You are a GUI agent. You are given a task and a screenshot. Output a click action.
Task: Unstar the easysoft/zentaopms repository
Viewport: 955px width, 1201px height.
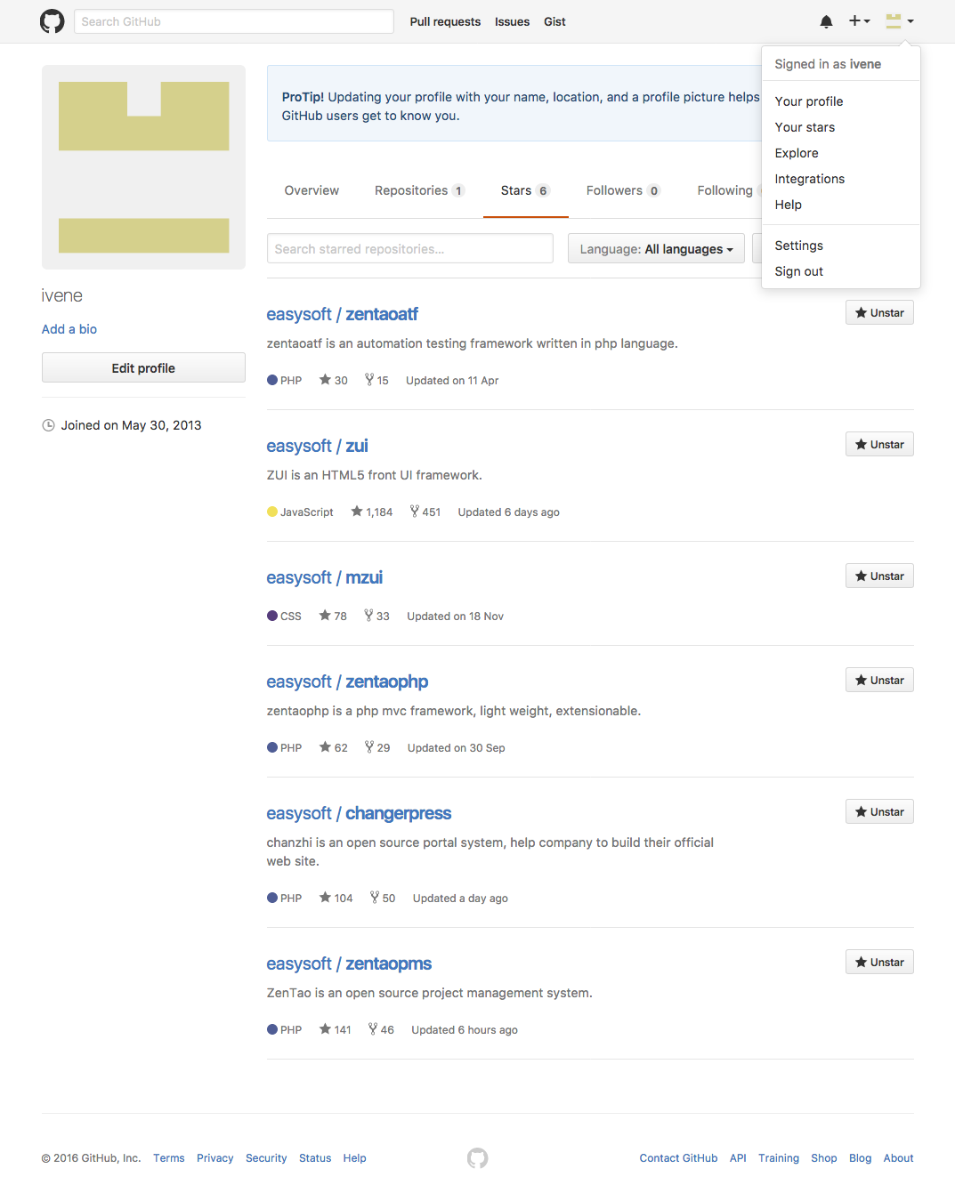click(879, 963)
